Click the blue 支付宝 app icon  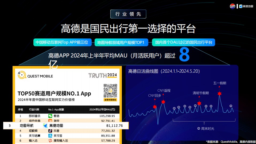pos(50,136)
